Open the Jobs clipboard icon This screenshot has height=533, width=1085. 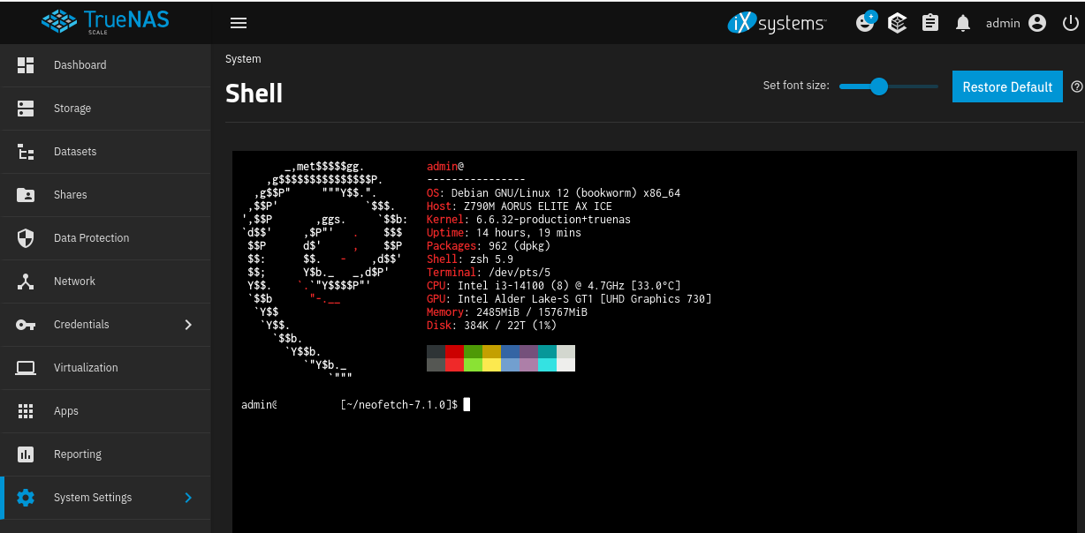[x=930, y=23]
